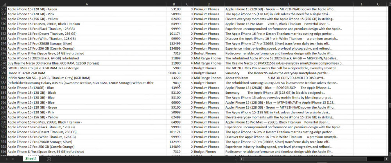The image size is (391, 163).
Task: Select column A header
Action: pos(86,4)
